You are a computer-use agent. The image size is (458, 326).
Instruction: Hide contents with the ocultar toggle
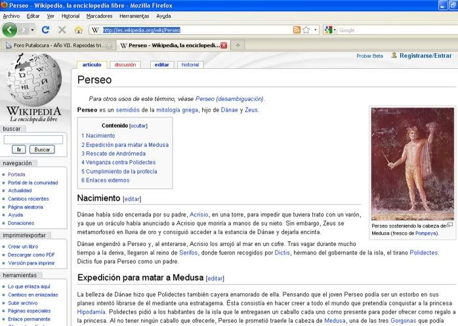(x=138, y=126)
